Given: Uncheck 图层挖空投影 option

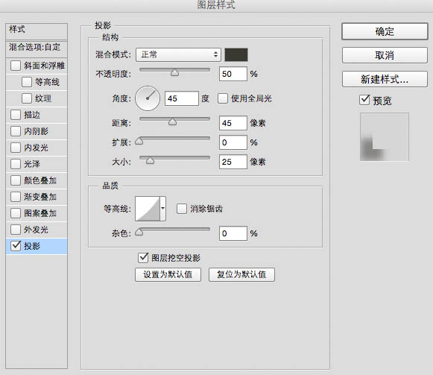Looking at the screenshot, I should (143, 257).
